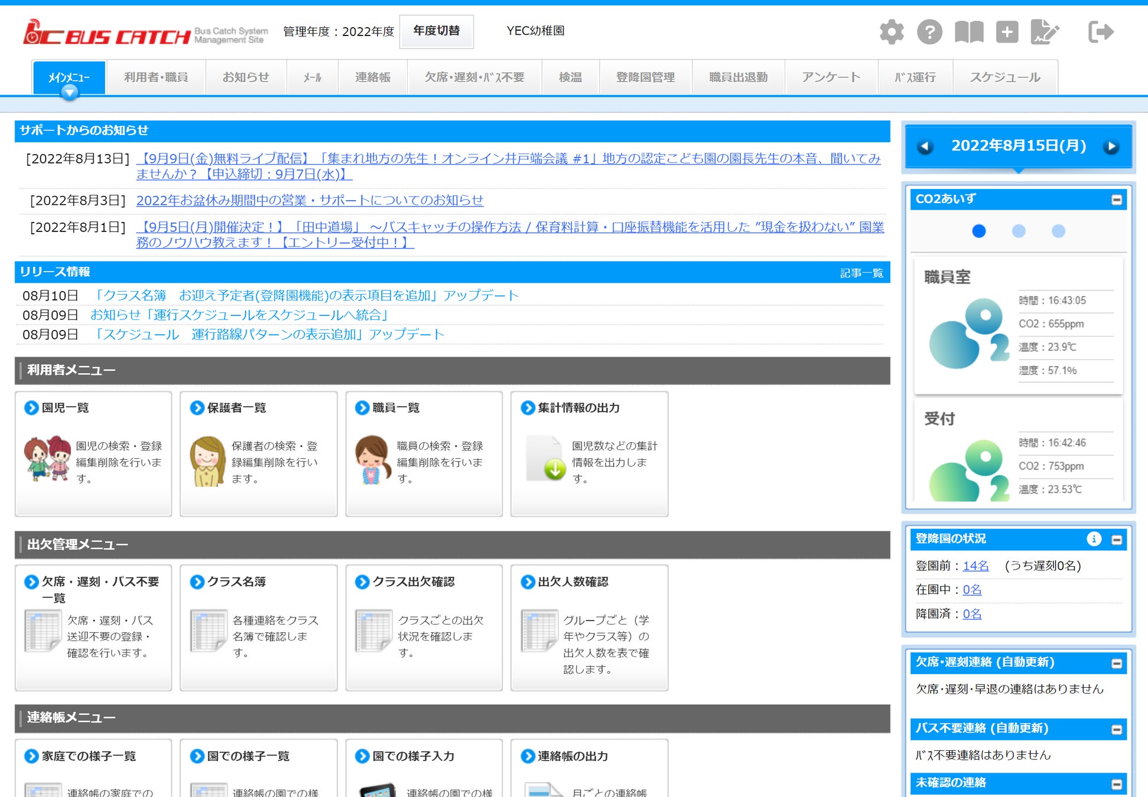Select the first CO2 carousel dot

click(978, 231)
